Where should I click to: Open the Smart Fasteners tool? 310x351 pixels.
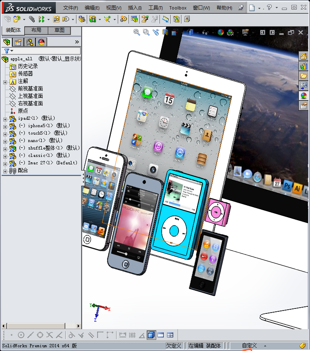point(56,19)
